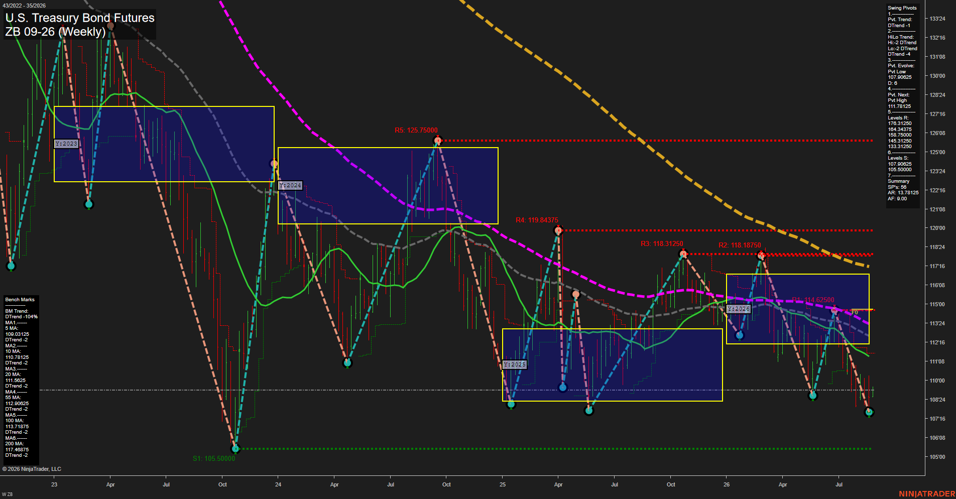Click the 26 year label on time axis
956x499 pixels.
[727, 484]
